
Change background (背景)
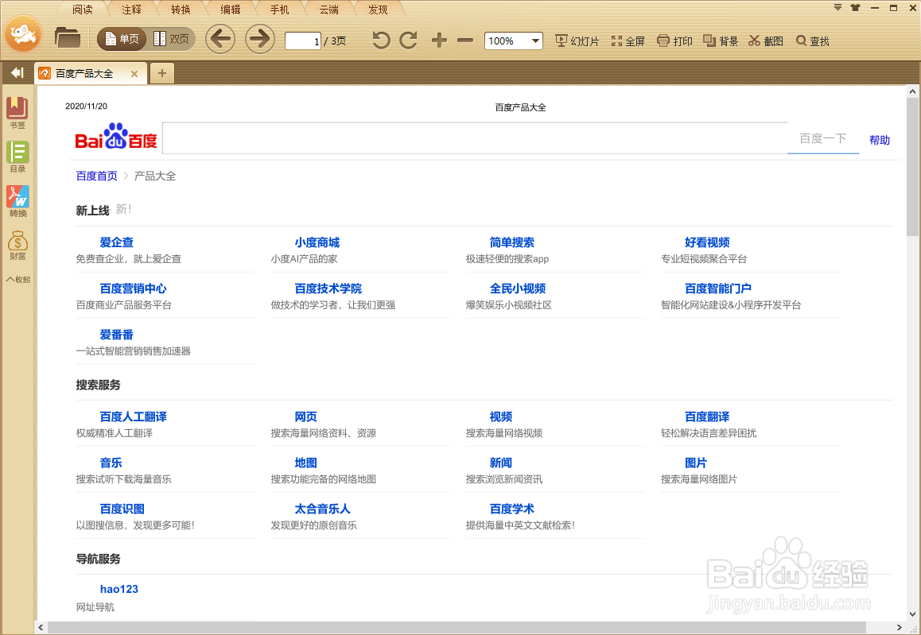click(x=721, y=41)
